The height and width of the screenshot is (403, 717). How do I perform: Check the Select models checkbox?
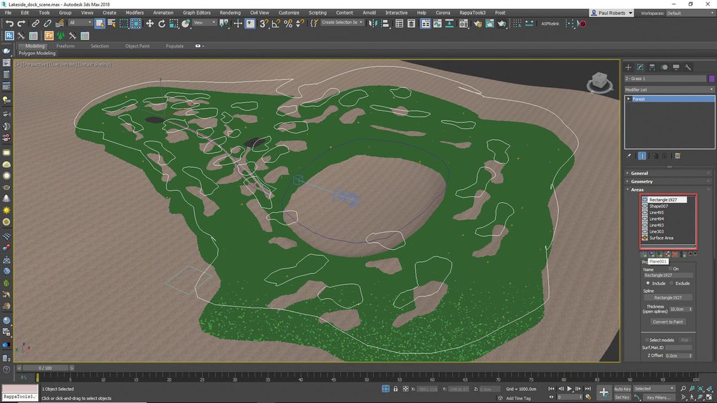647,339
